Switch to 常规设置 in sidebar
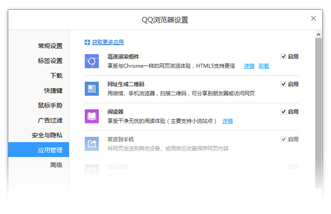 click(x=50, y=46)
